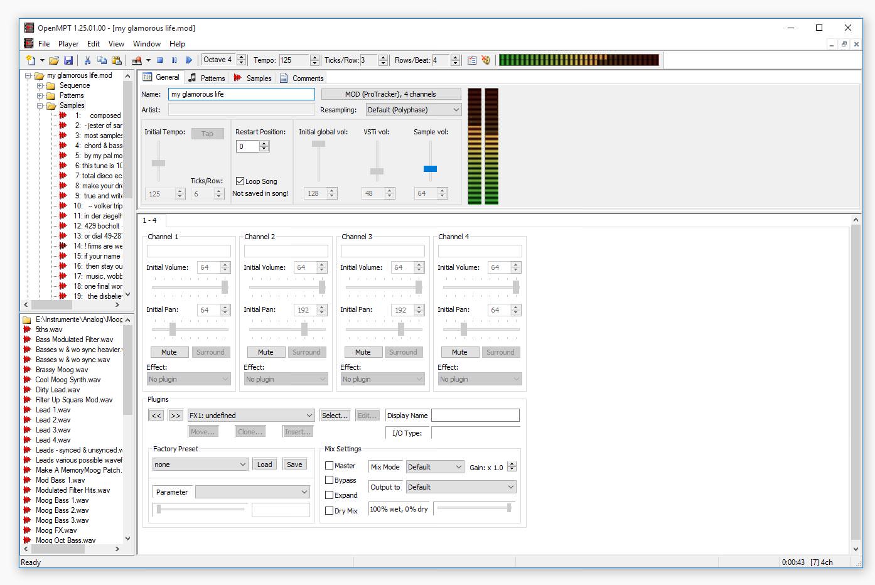Mute Channel 3

click(x=363, y=352)
